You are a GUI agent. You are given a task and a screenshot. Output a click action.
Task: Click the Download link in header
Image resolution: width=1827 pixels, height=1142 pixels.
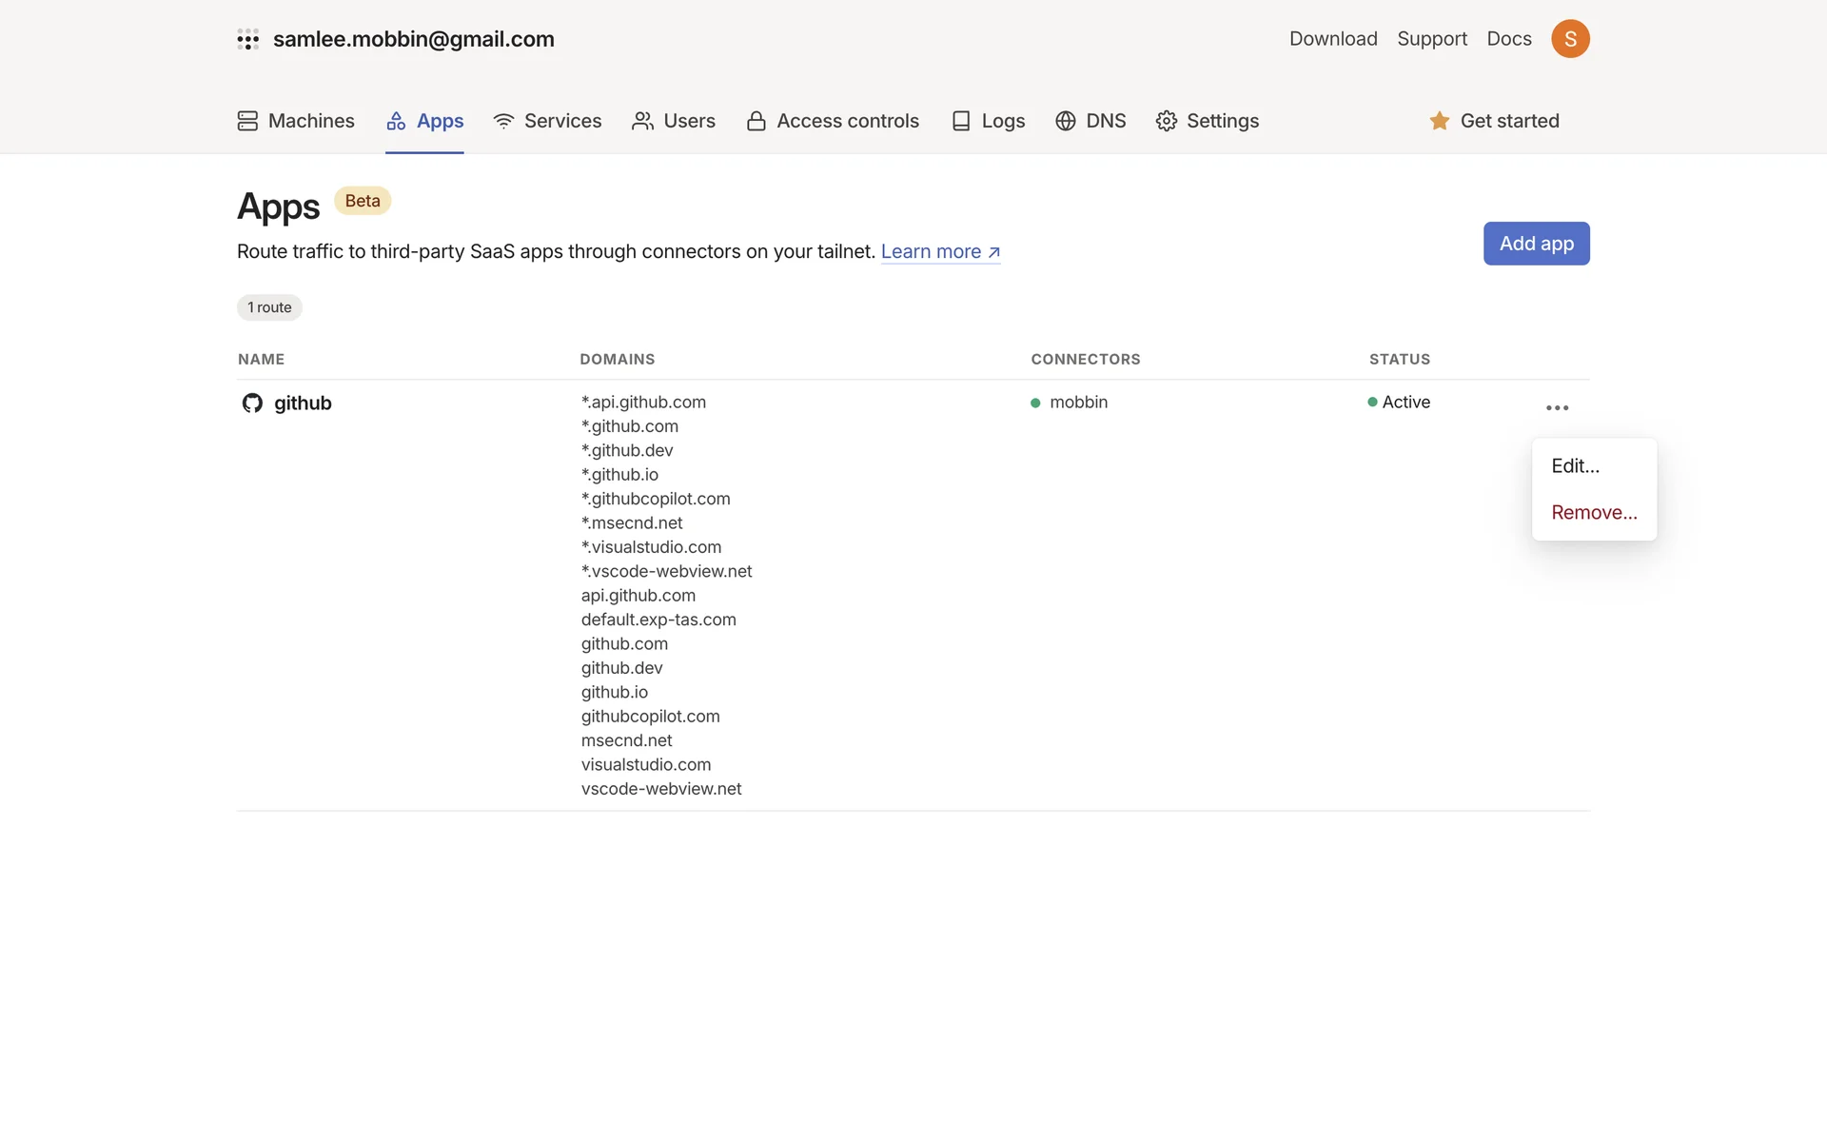[x=1332, y=39]
